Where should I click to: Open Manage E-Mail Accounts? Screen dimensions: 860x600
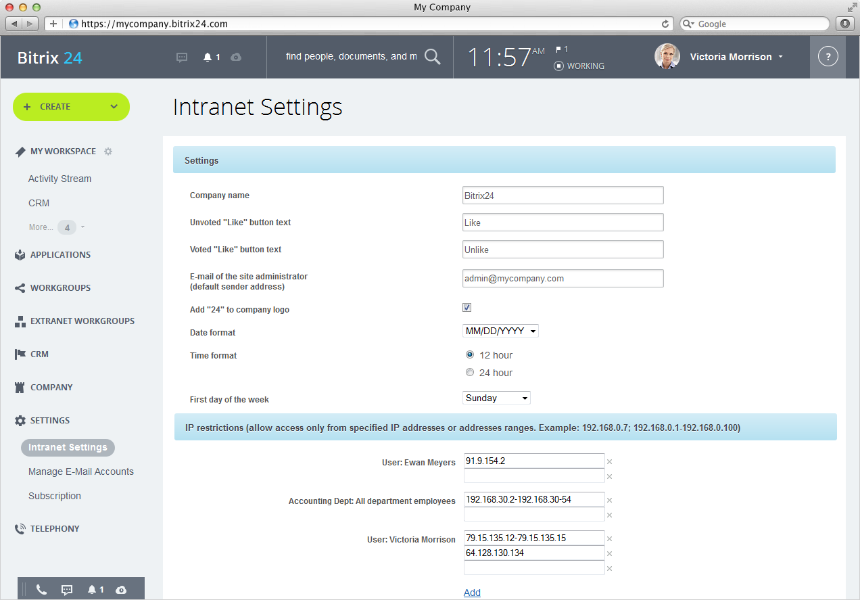[81, 471]
